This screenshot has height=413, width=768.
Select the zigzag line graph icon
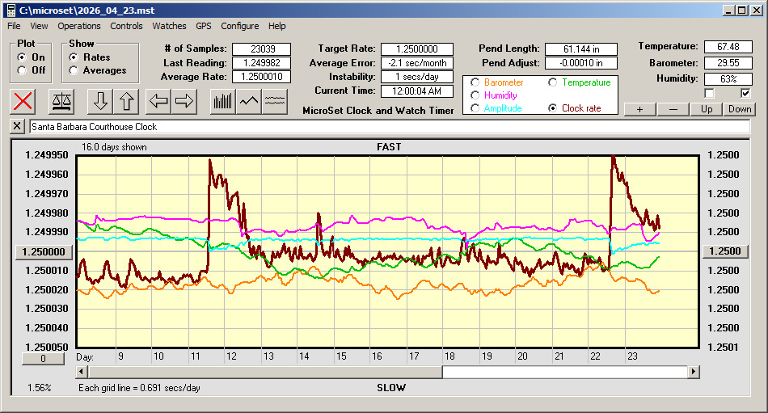[249, 101]
